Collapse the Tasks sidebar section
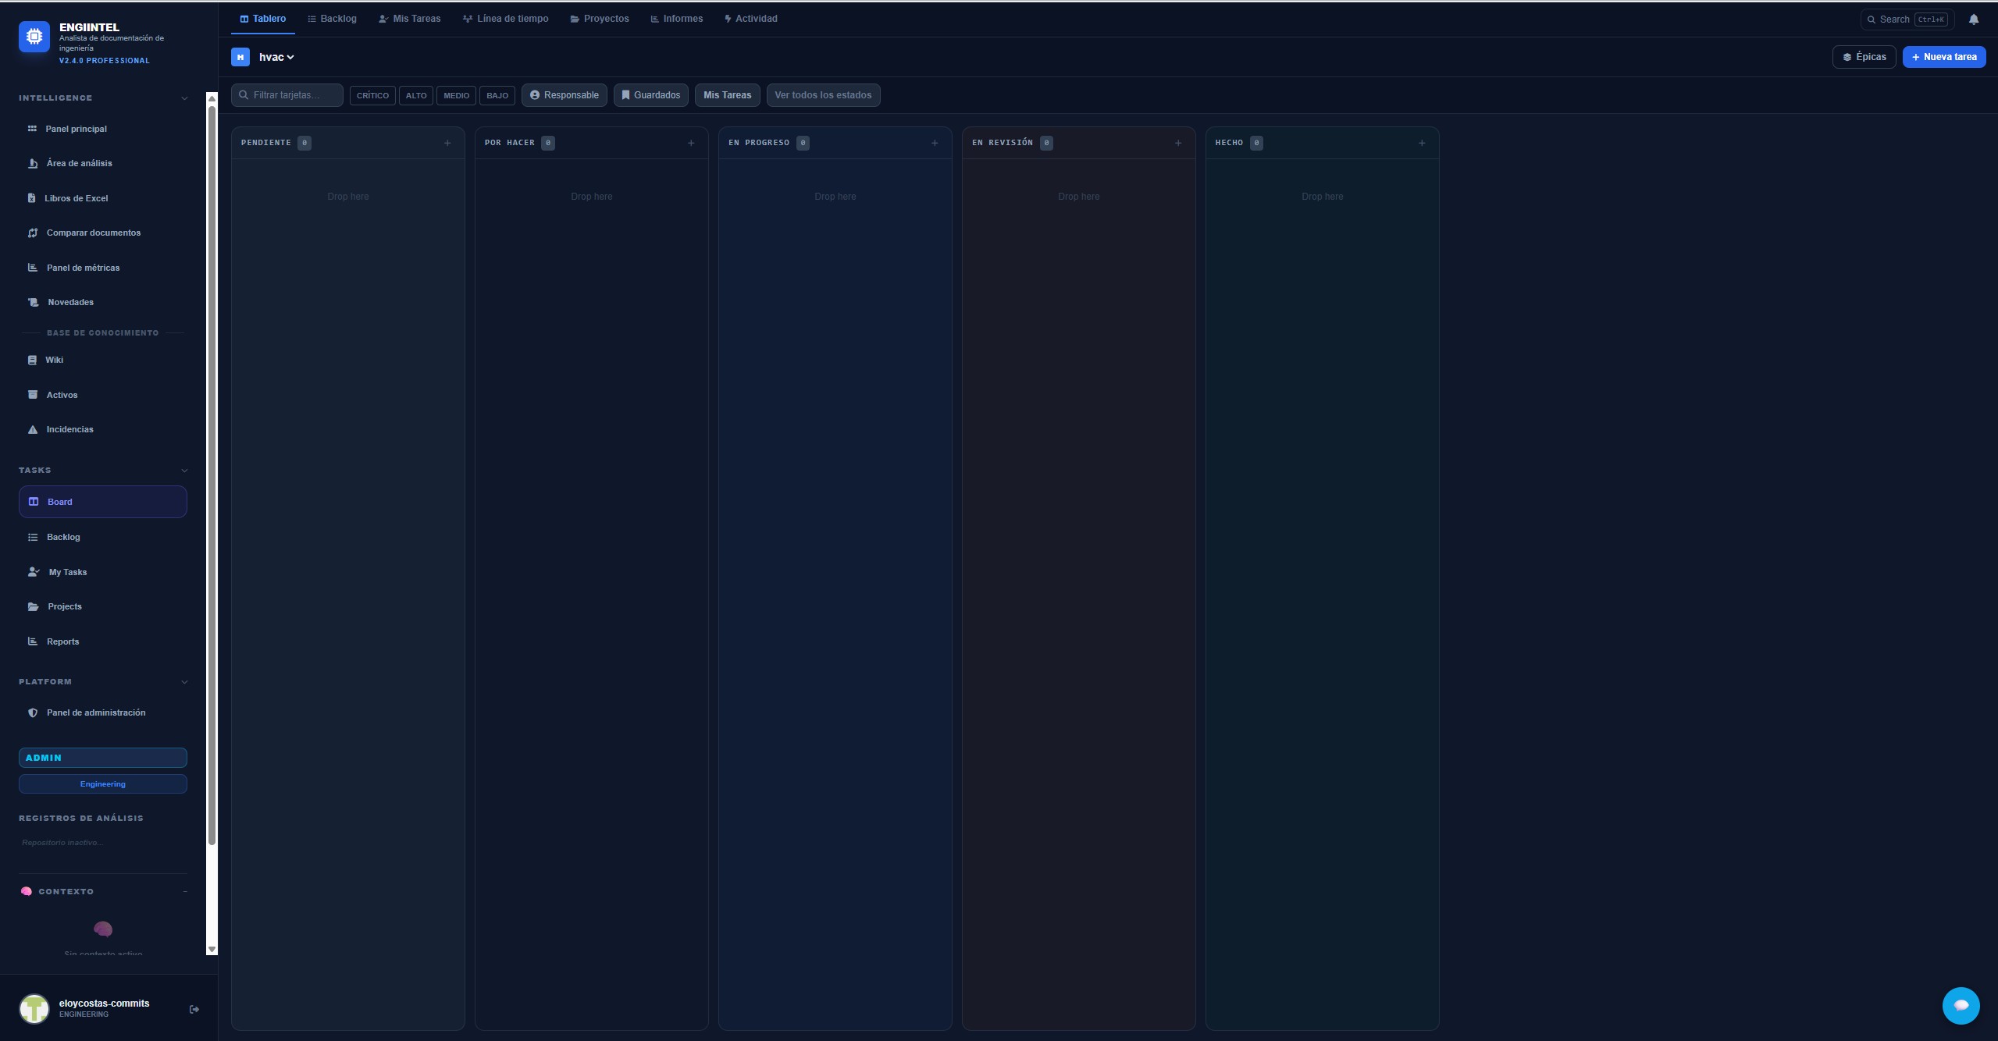The image size is (1998, 1041). [x=184, y=471]
